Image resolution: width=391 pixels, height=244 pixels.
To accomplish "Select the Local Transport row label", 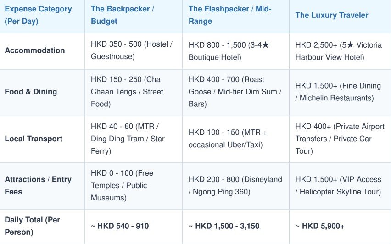I will point(34,139).
